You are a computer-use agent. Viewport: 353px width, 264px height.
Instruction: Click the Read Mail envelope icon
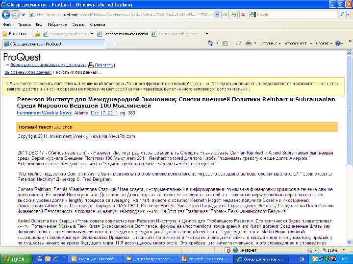tap(238, 44)
